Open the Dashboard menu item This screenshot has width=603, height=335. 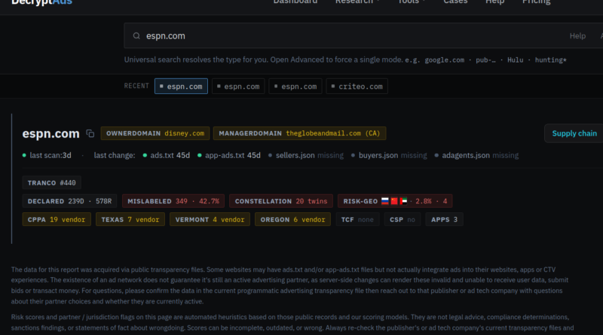pos(295,2)
